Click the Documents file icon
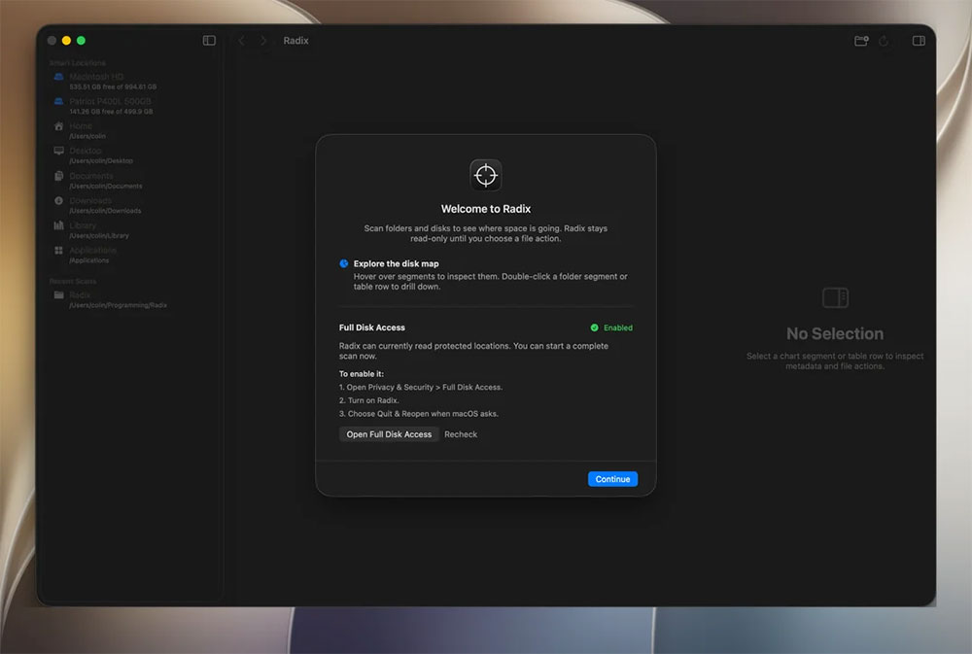Screen dimensions: 972x654 click(59, 176)
